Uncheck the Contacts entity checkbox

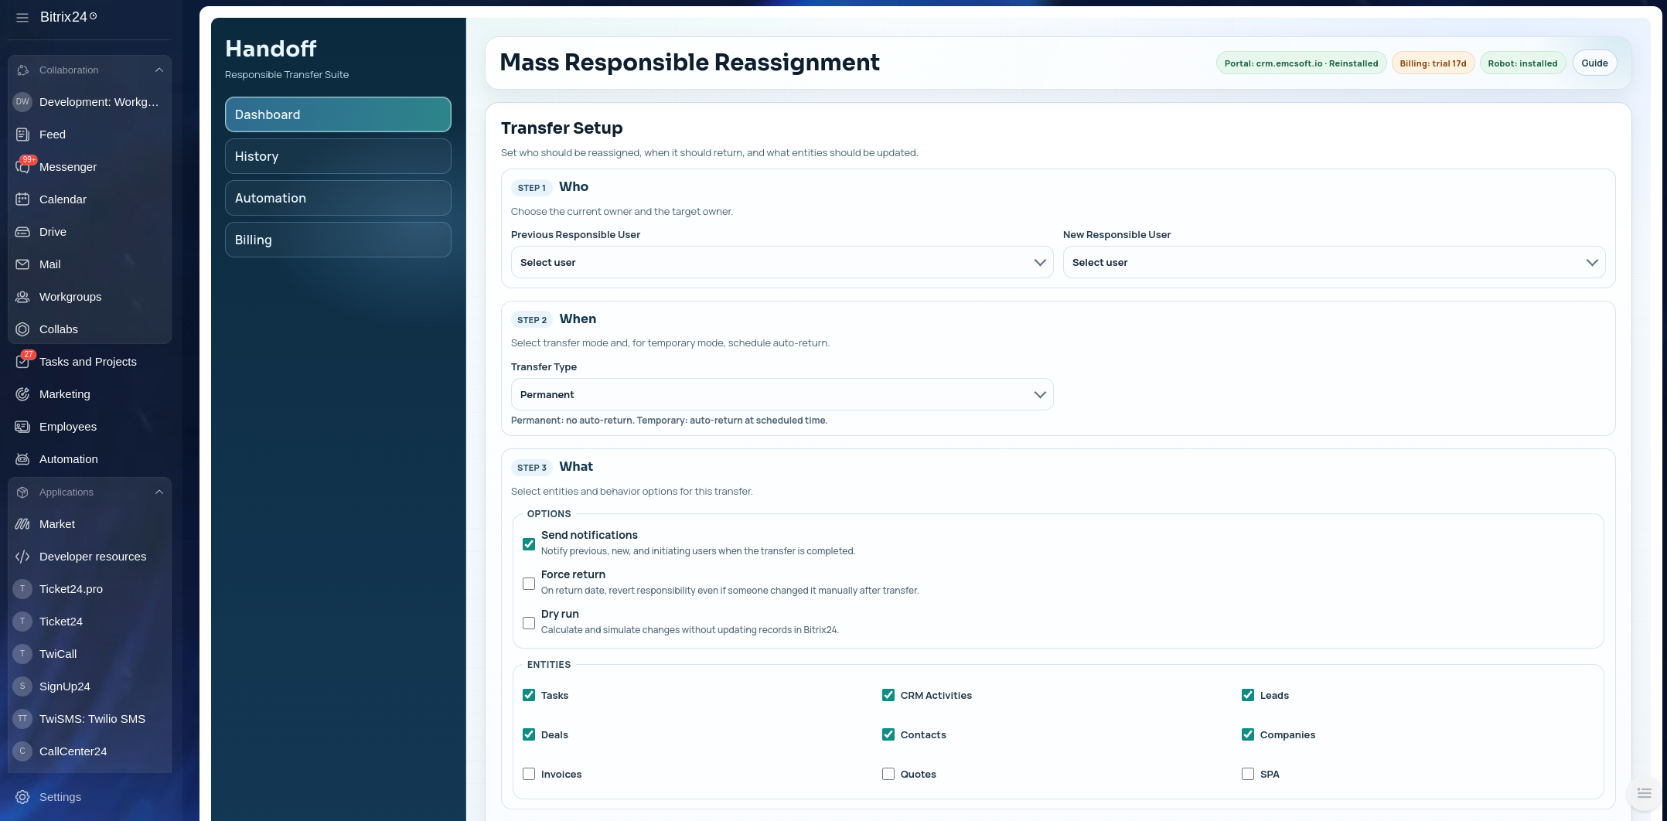click(888, 734)
